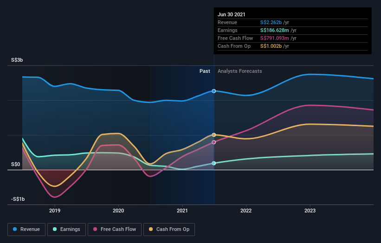Click the S$791.093m free cash flow value
Screen dimensions: 381x243
(x=275, y=38)
